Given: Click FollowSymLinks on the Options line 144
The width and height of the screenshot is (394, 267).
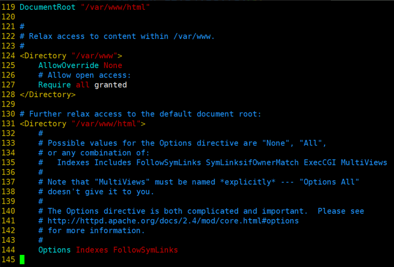Looking at the screenshot, I should click(x=146, y=250).
